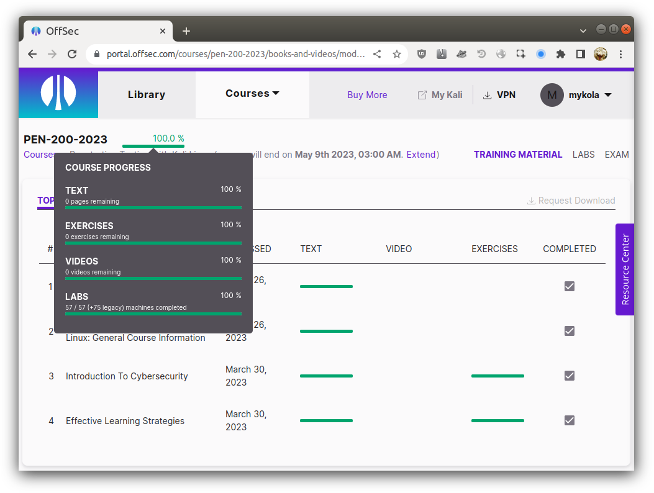Screen dimensions: 654x493
Task: Click the My Kali external link icon
Action: pos(422,95)
